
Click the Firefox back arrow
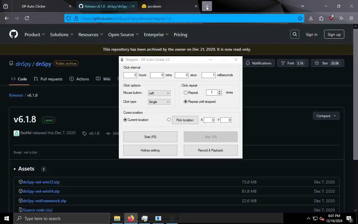(7, 18)
